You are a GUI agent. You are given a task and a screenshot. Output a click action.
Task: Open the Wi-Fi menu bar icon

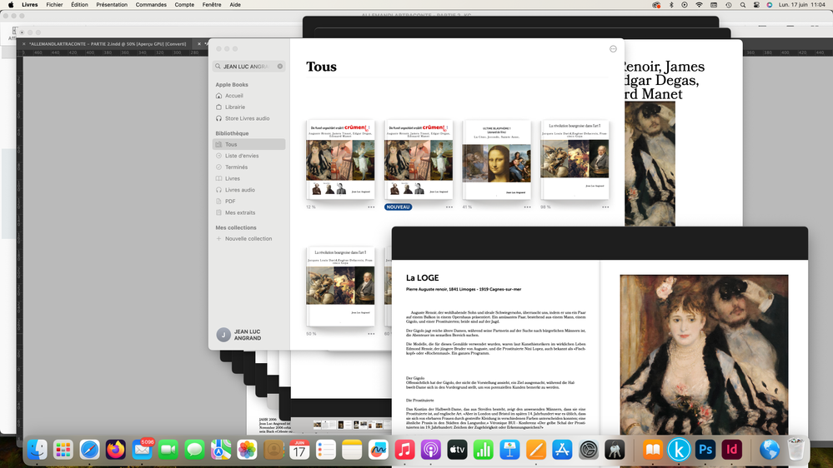[x=699, y=5]
